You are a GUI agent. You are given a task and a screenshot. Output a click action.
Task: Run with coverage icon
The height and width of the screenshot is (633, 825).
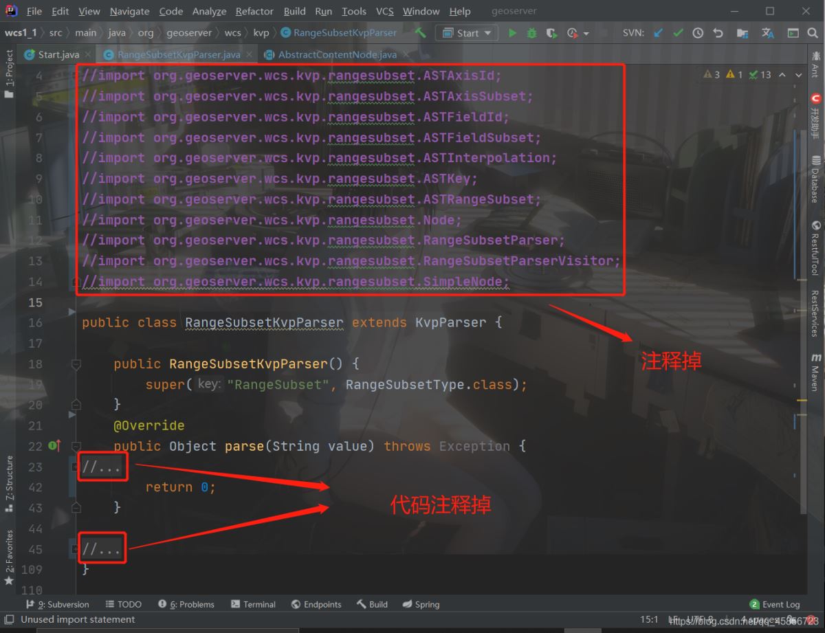[x=551, y=33]
